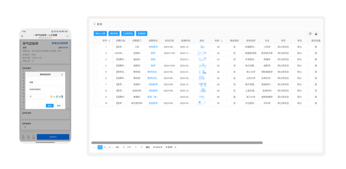Viewport: 346px width, 169px height.
Task: Confirm the dialog with 确定 button
Action: point(50,106)
